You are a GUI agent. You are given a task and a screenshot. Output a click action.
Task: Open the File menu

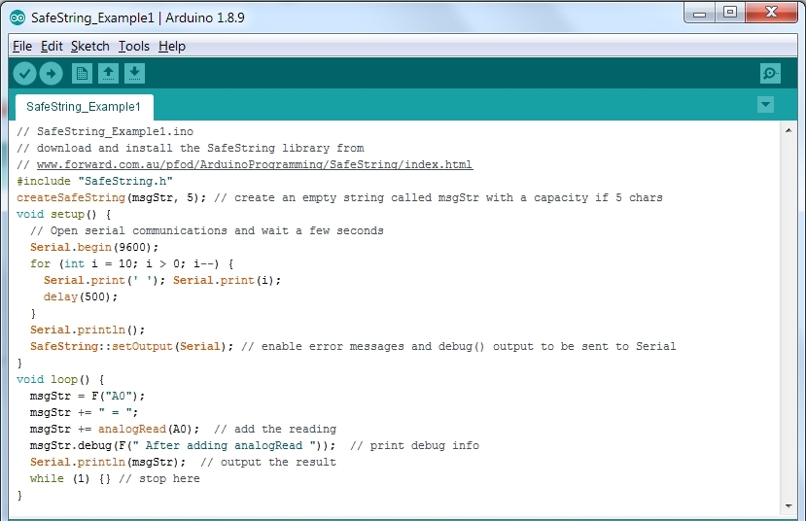pos(22,47)
